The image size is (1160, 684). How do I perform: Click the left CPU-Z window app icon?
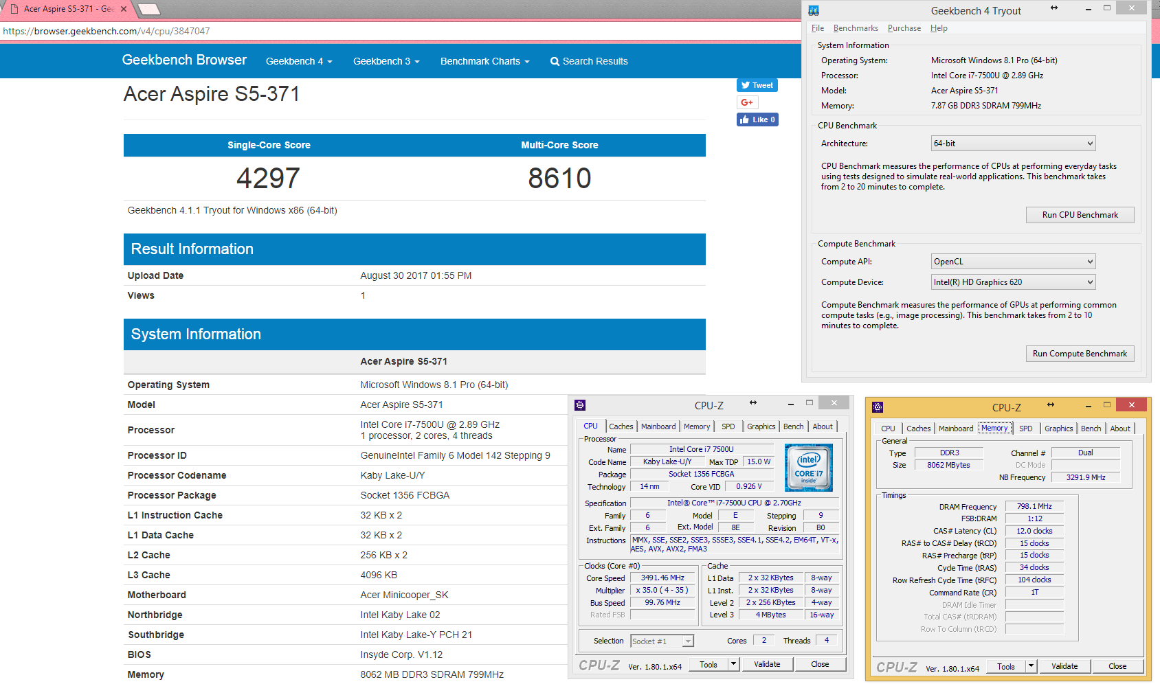pos(580,405)
